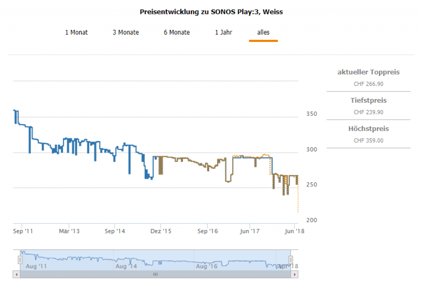
Task: Choose the alles time range tab
Action: tap(263, 32)
